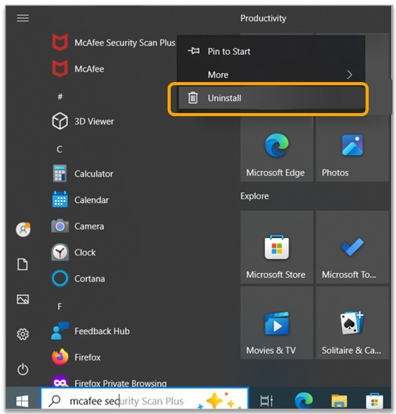Jump to letter C section header
Screen dimensions: 396x414
(59, 149)
